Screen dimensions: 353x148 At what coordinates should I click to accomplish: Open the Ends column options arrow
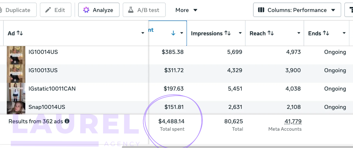344,33
